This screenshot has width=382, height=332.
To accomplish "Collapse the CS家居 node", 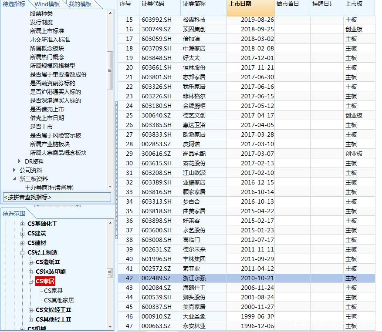I will coord(30,282).
